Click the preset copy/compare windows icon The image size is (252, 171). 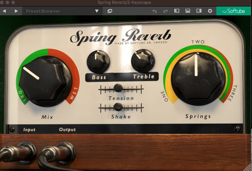[x=110, y=11]
